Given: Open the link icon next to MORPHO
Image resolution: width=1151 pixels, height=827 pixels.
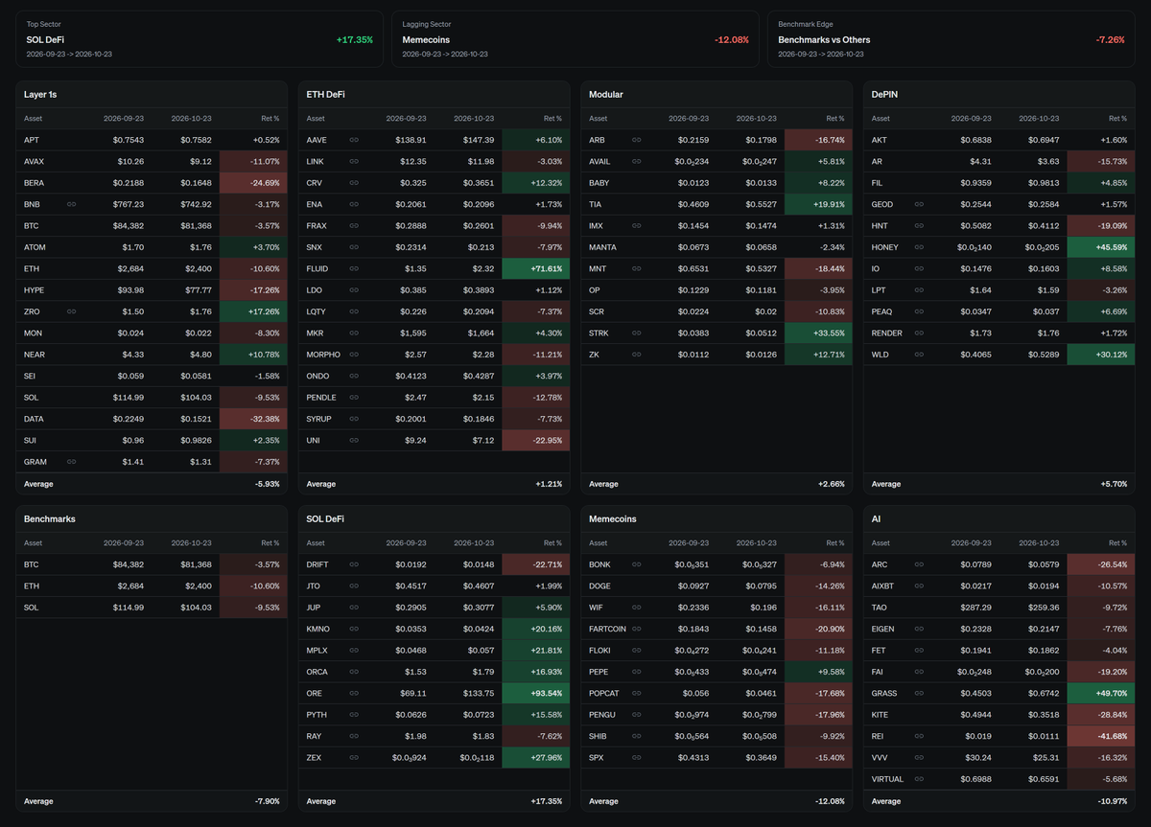Looking at the screenshot, I should tap(354, 355).
